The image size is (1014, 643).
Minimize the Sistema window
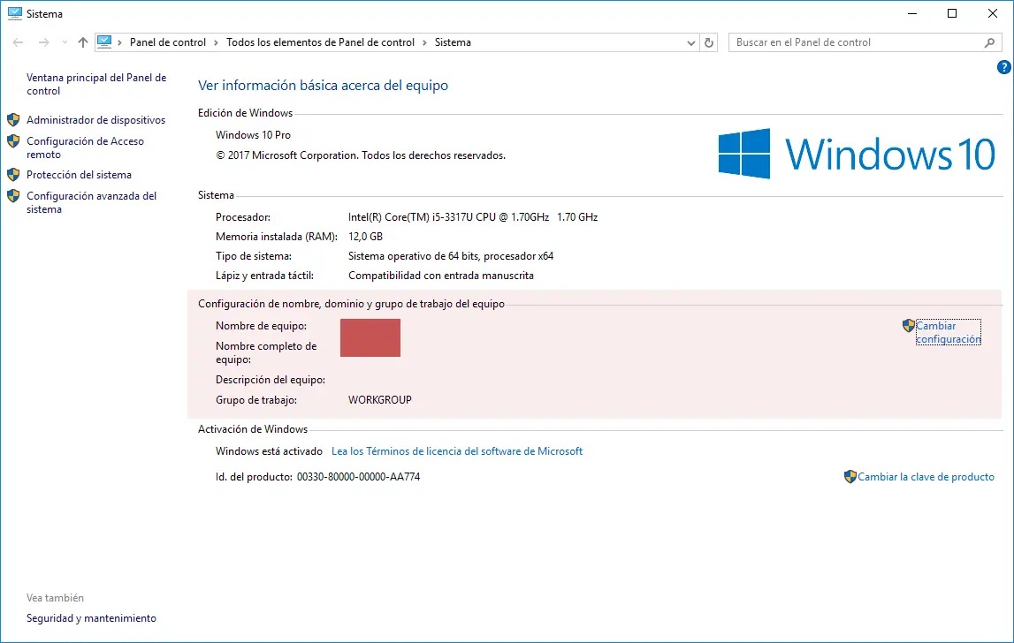pos(912,13)
